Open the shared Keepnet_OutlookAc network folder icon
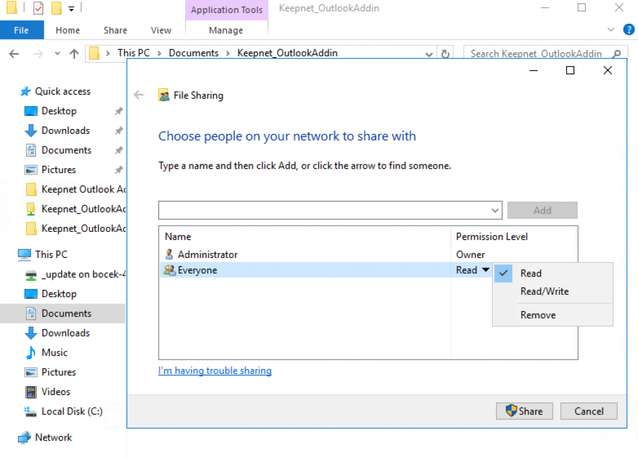 [31, 209]
